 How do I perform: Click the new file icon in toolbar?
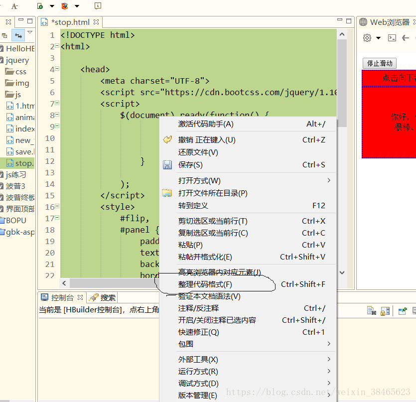[40, 6]
